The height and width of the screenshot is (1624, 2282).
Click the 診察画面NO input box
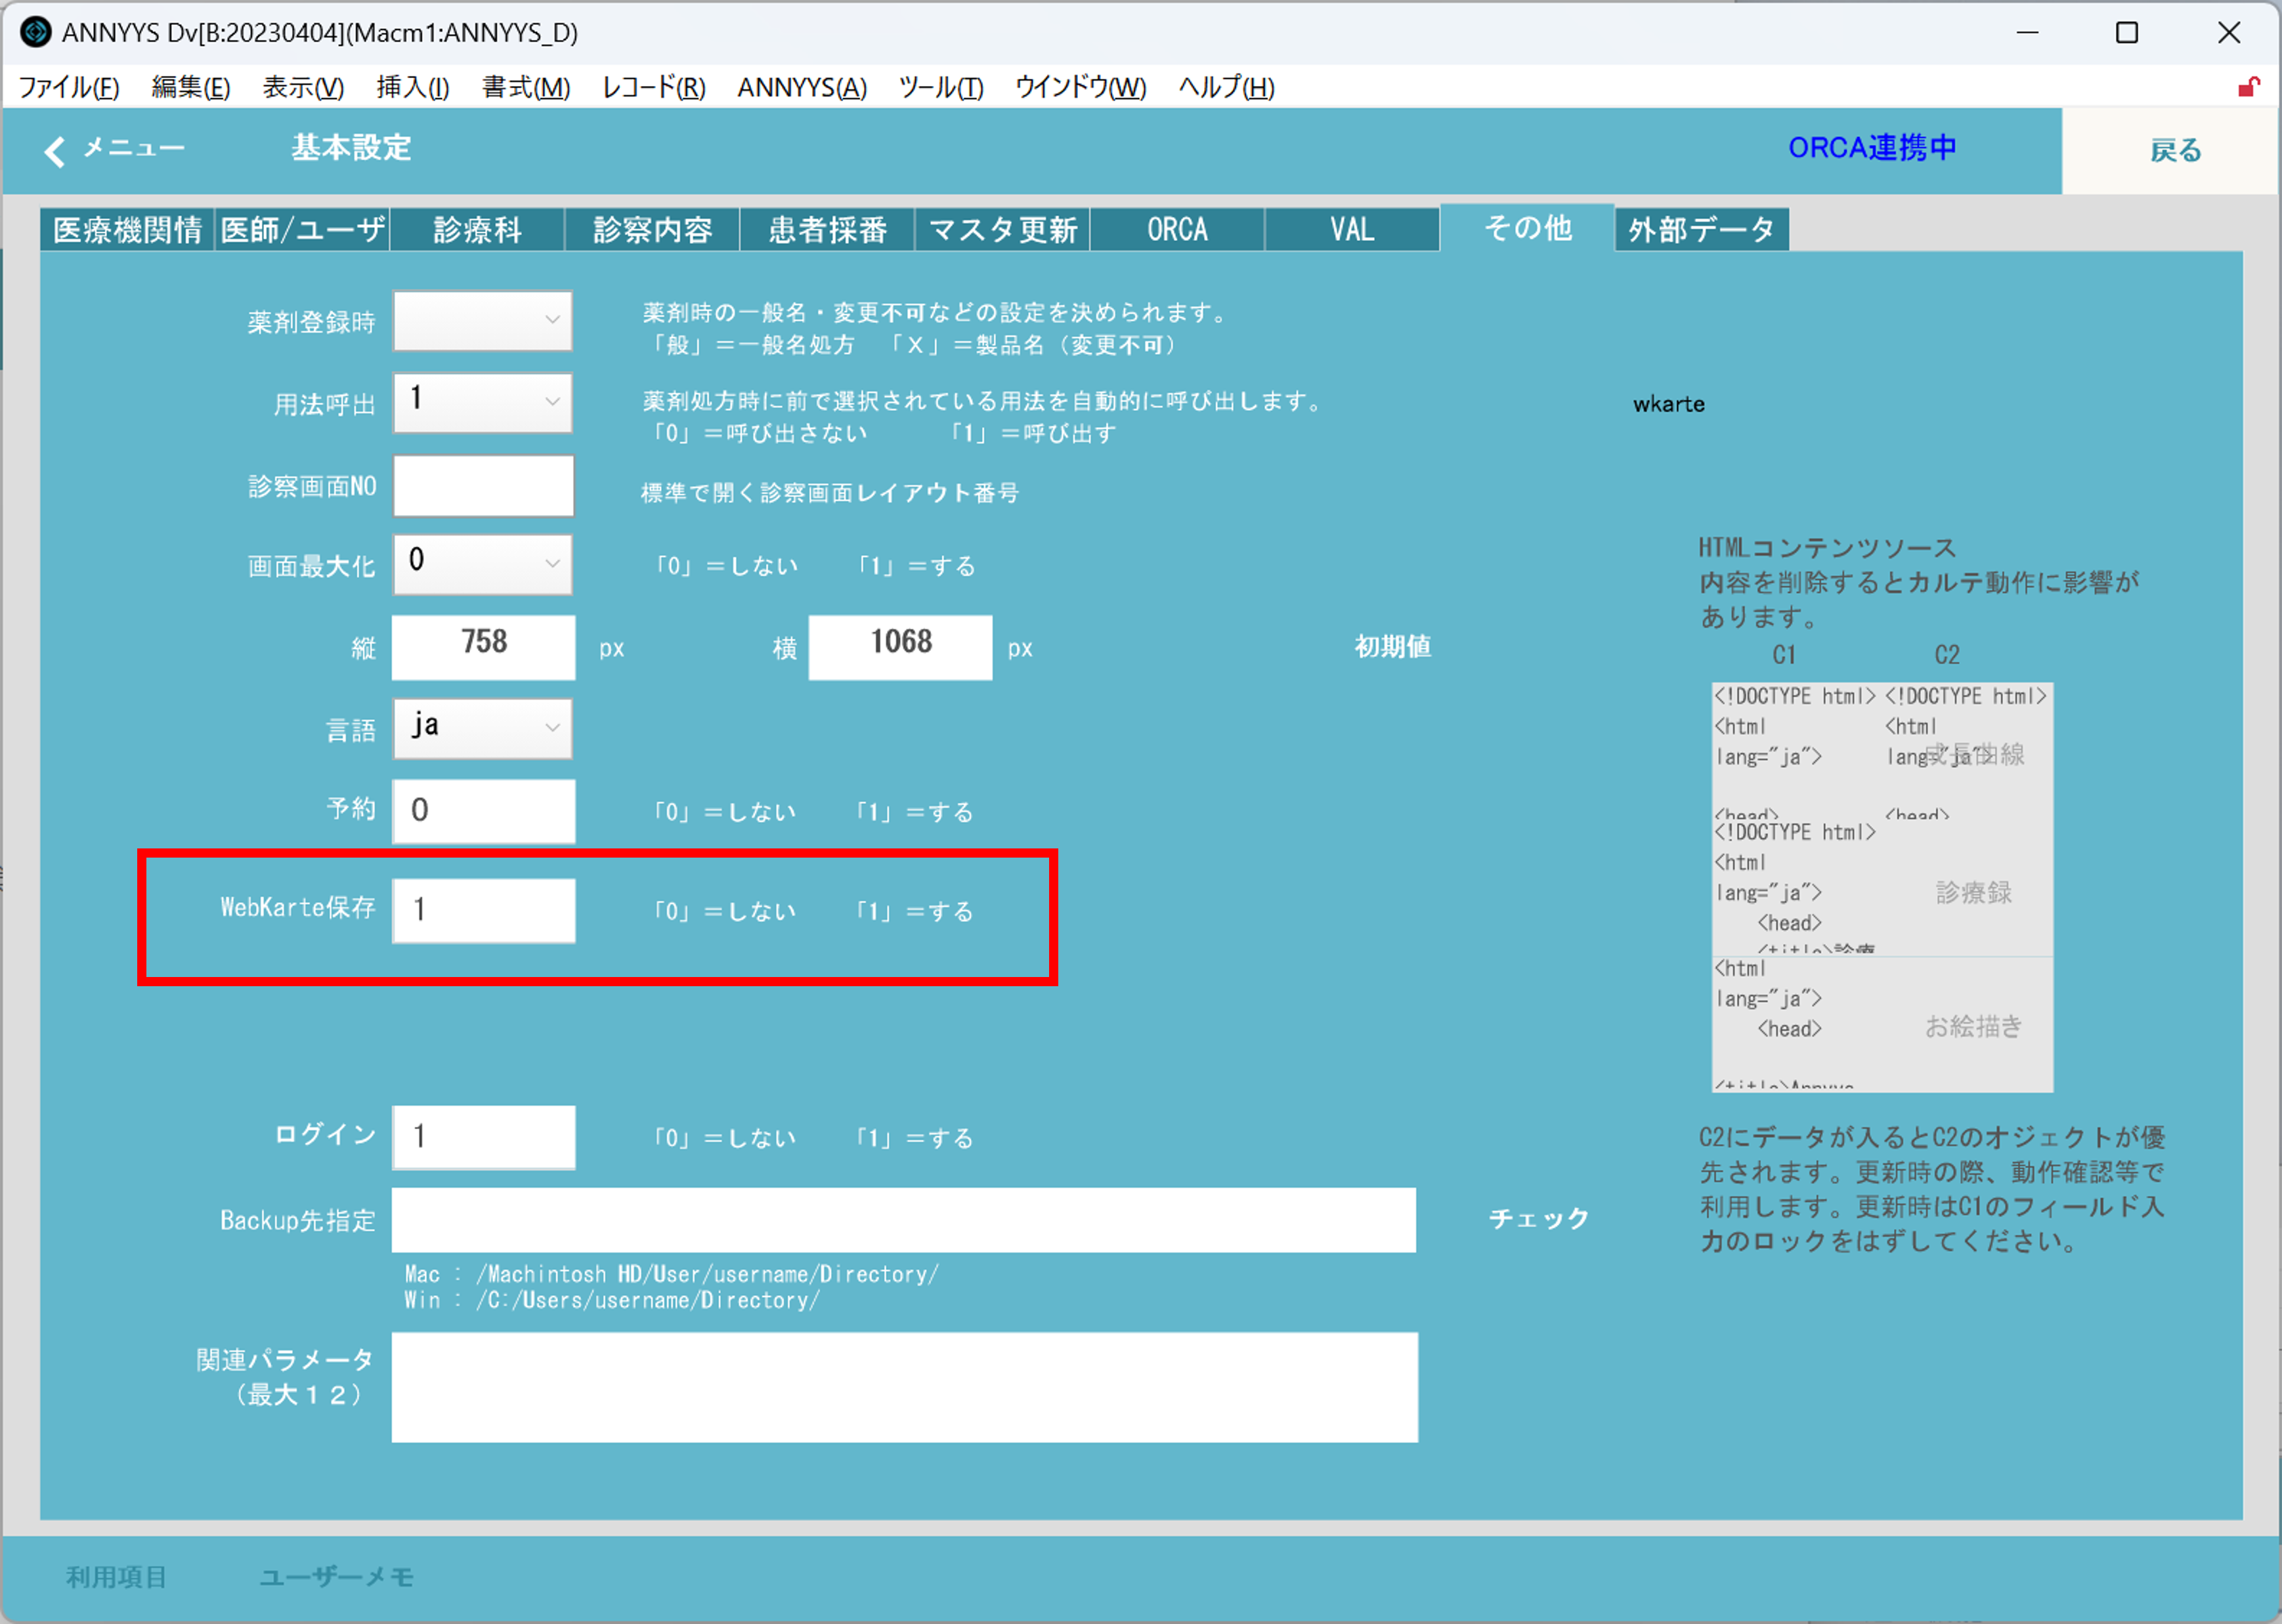pyautogui.click(x=483, y=486)
